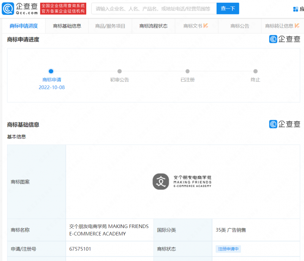The width and height of the screenshot is (304, 261).
Task: Click the 基本信息 subheading
Action: coord(16,137)
